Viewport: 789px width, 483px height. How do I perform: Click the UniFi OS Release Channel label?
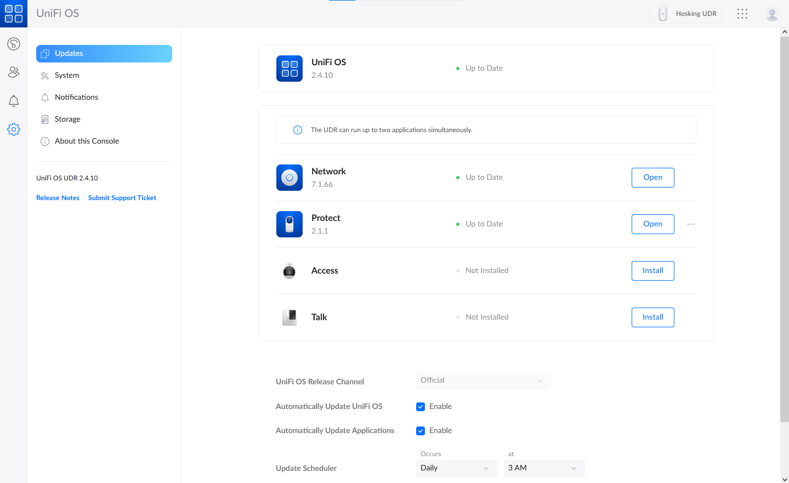[320, 382]
